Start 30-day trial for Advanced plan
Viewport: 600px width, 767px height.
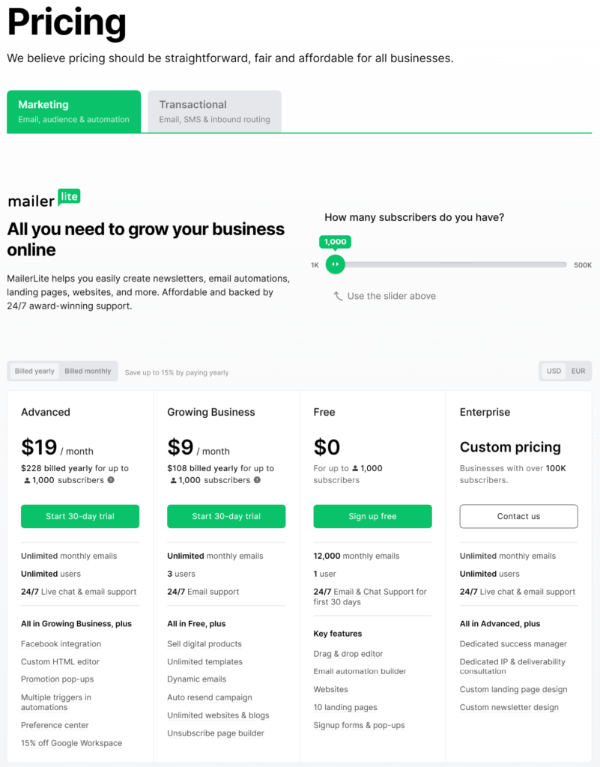(x=80, y=516)
